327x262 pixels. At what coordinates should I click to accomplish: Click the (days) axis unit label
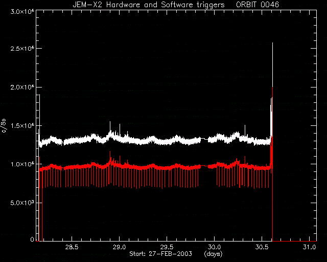(x=213, y=254)
